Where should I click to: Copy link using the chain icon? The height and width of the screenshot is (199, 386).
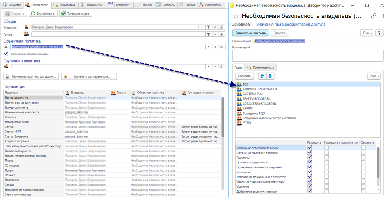tap(373, 16)
